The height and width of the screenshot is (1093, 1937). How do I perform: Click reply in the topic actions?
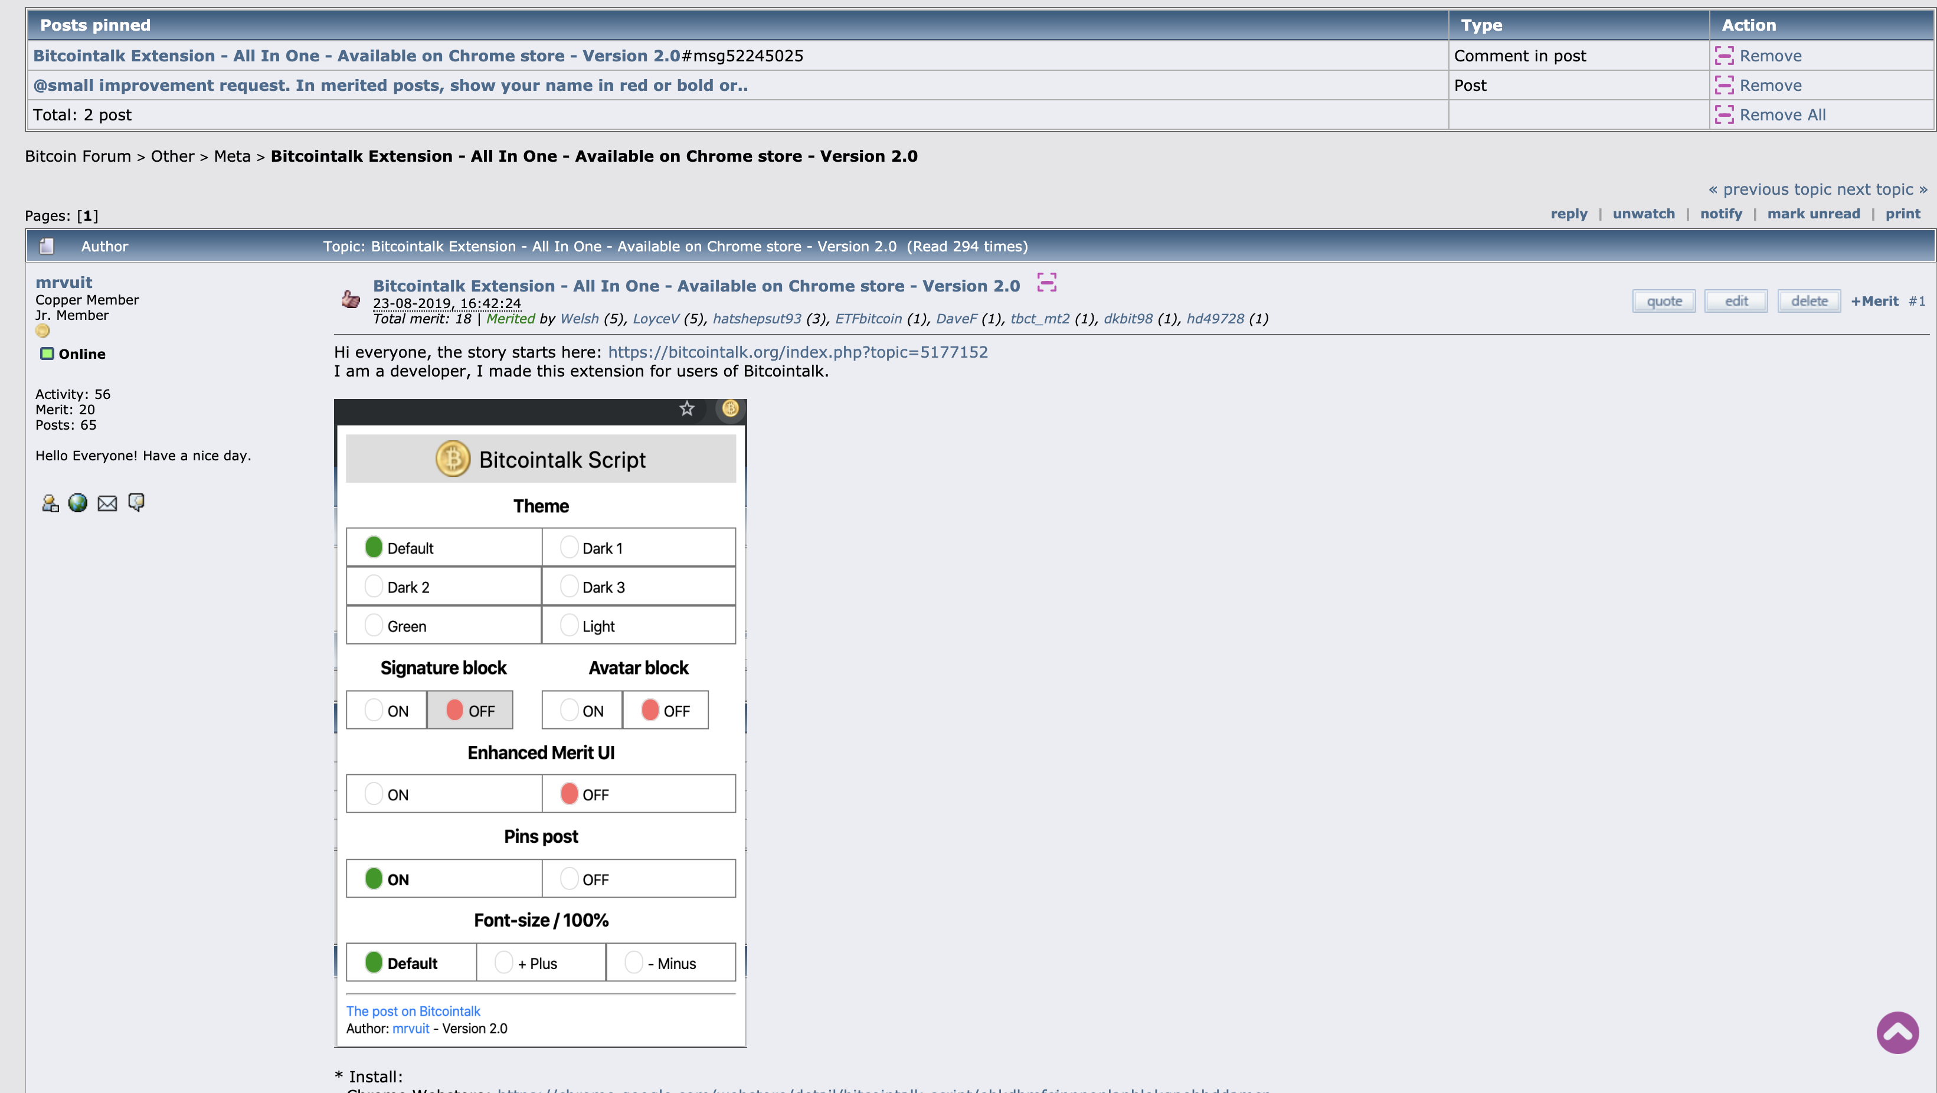[x=1569, y=214]
